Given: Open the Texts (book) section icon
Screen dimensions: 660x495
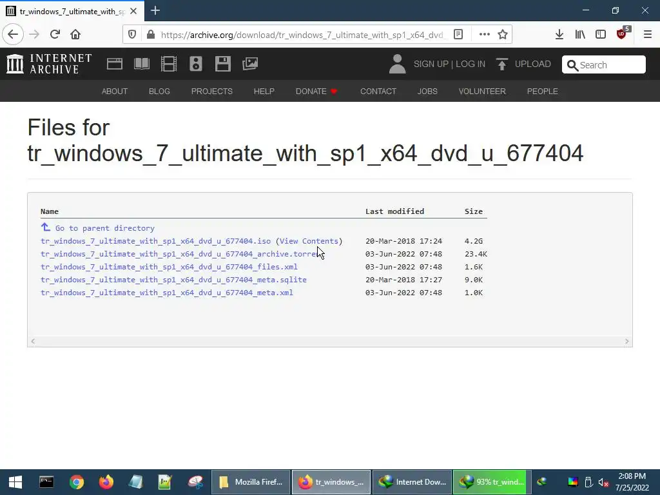Looking at the screenshot, I should (141, 64).
